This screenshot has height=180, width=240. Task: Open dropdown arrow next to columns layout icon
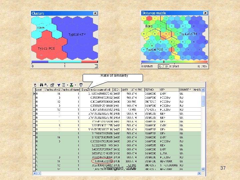[x=67, y=85]
